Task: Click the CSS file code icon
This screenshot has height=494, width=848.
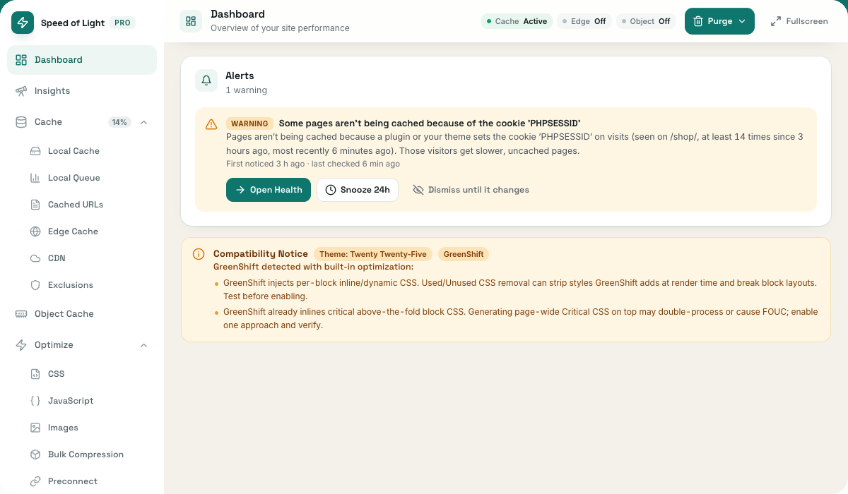Action: click(x=35, y=374)
